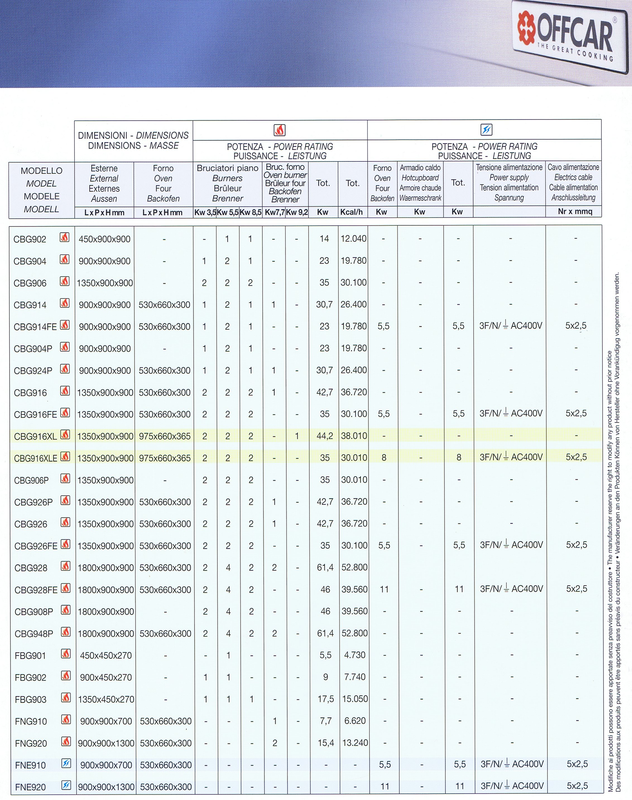Click the Nr x mmq unit label
Screen dimensions: 632x800
coord(575,211)
